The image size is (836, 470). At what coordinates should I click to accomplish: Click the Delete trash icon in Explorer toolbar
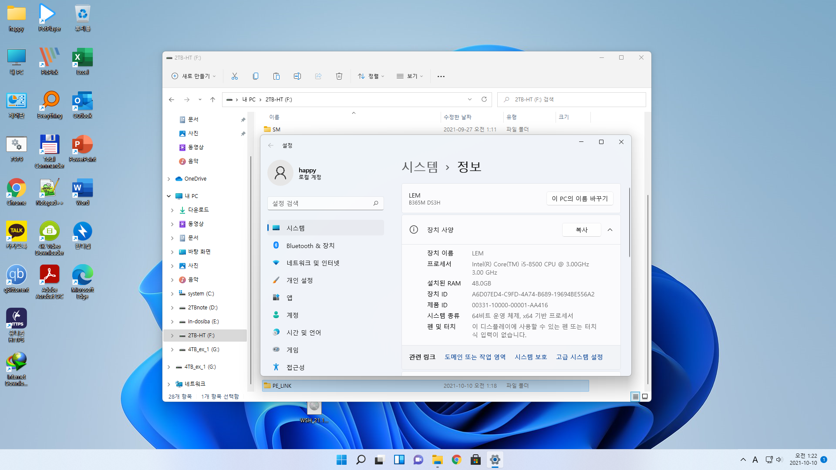(339, 76)
